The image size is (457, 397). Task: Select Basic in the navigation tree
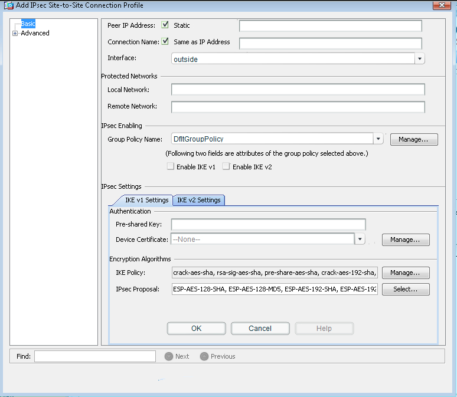click(29, 24)
